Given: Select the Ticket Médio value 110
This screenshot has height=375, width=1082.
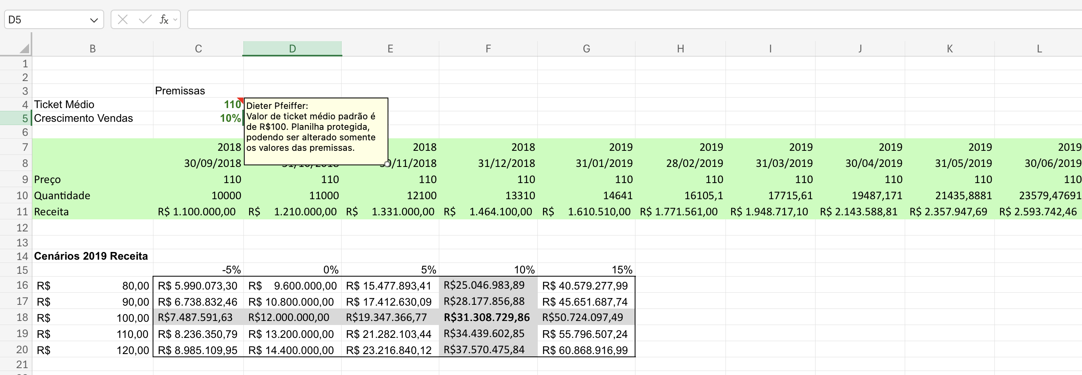Looking at the screenshot, I should [198, 104].
